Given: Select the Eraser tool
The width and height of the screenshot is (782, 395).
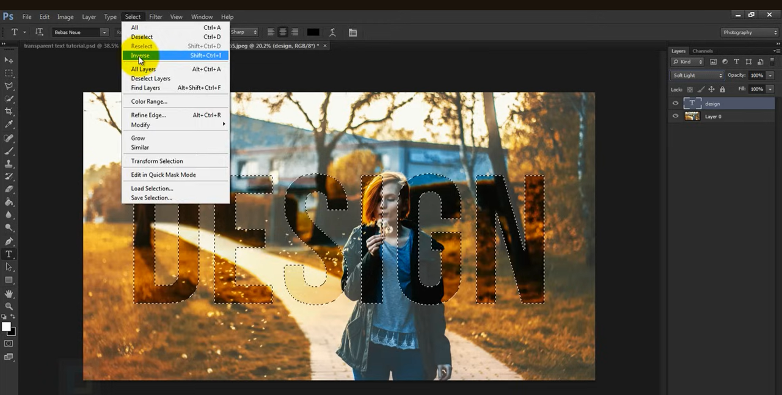Looking at the screenshot, I should [x=9, y=189].
